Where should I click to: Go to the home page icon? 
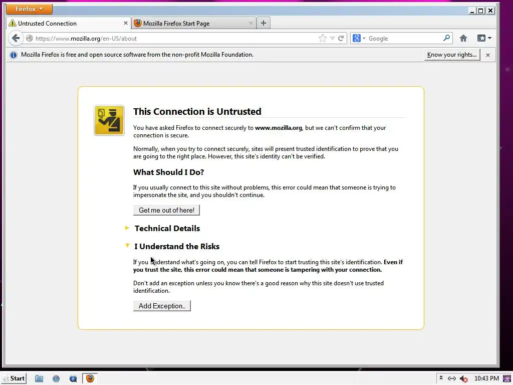pos(463,38)
